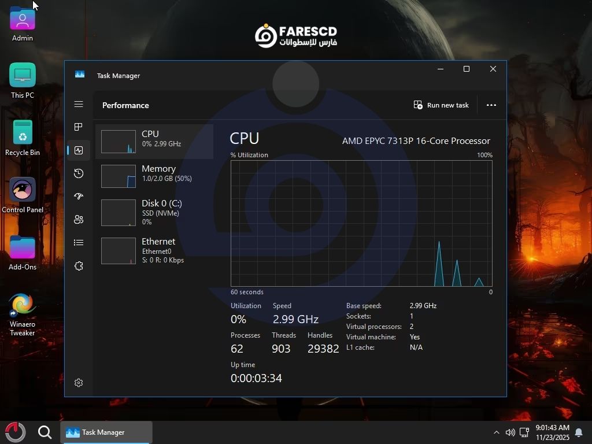Select the Memory performance item

click(x=154, y=176)
